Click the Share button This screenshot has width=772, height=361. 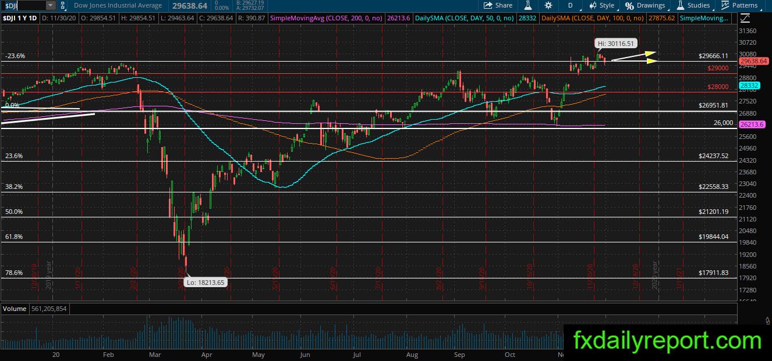click(499, 5)
